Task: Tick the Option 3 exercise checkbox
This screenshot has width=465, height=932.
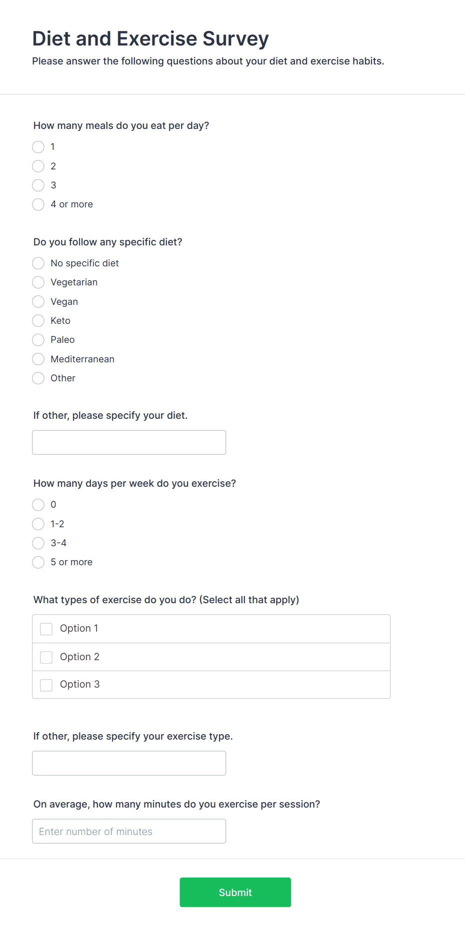Action: point(46,685)
